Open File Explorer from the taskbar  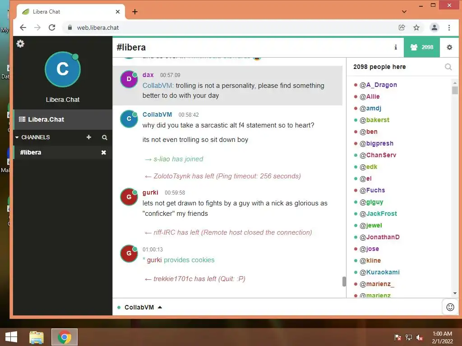[37, 337]
